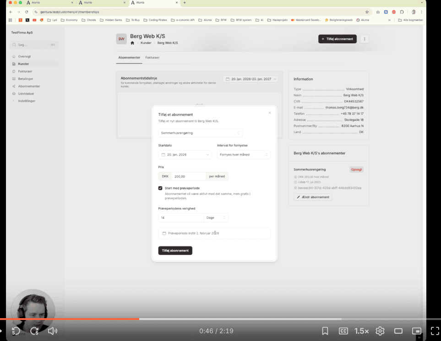The width and height of the screenshot is (441, 341).
Task: Close the Tilføj et abonnement dialog
Action: [270, 112]
